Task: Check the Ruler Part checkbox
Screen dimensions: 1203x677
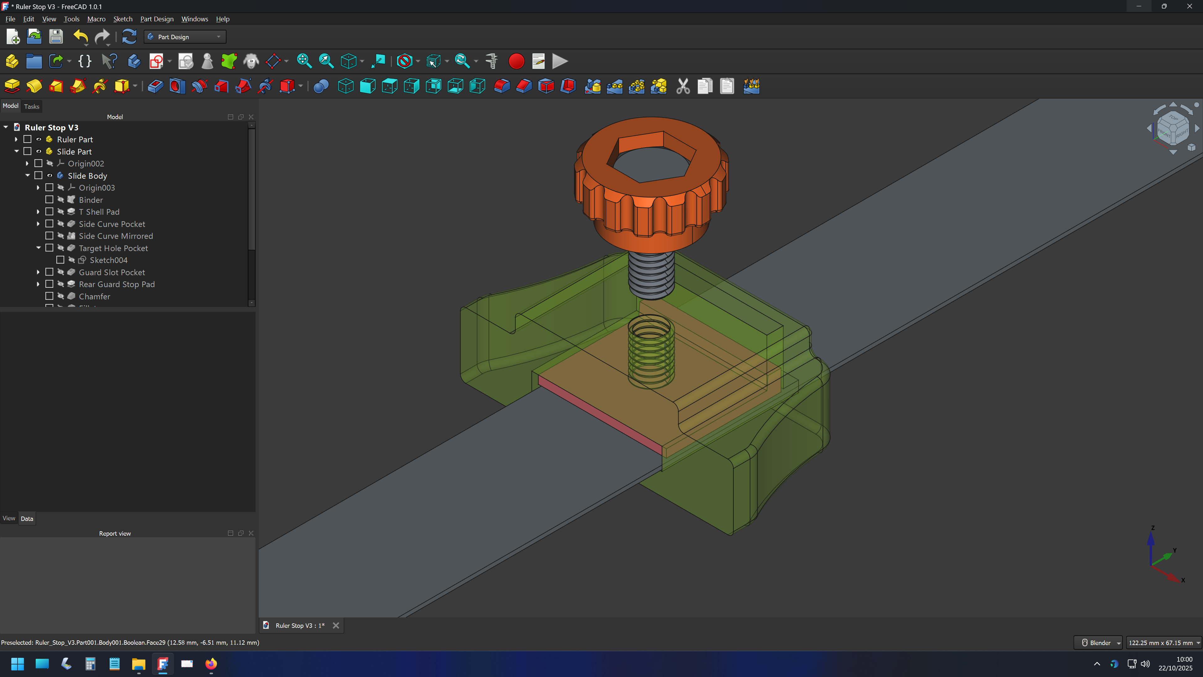Action: (x=28, y=139)
